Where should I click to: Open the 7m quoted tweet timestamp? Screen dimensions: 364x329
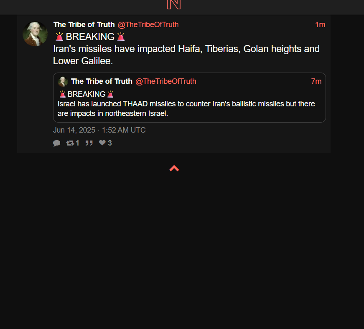tap(316, 81)
